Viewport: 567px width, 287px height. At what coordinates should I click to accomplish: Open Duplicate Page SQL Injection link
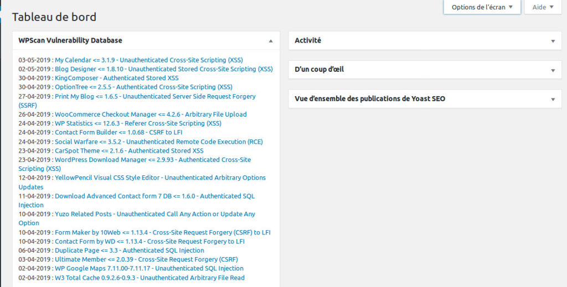[x=130, y=251]
